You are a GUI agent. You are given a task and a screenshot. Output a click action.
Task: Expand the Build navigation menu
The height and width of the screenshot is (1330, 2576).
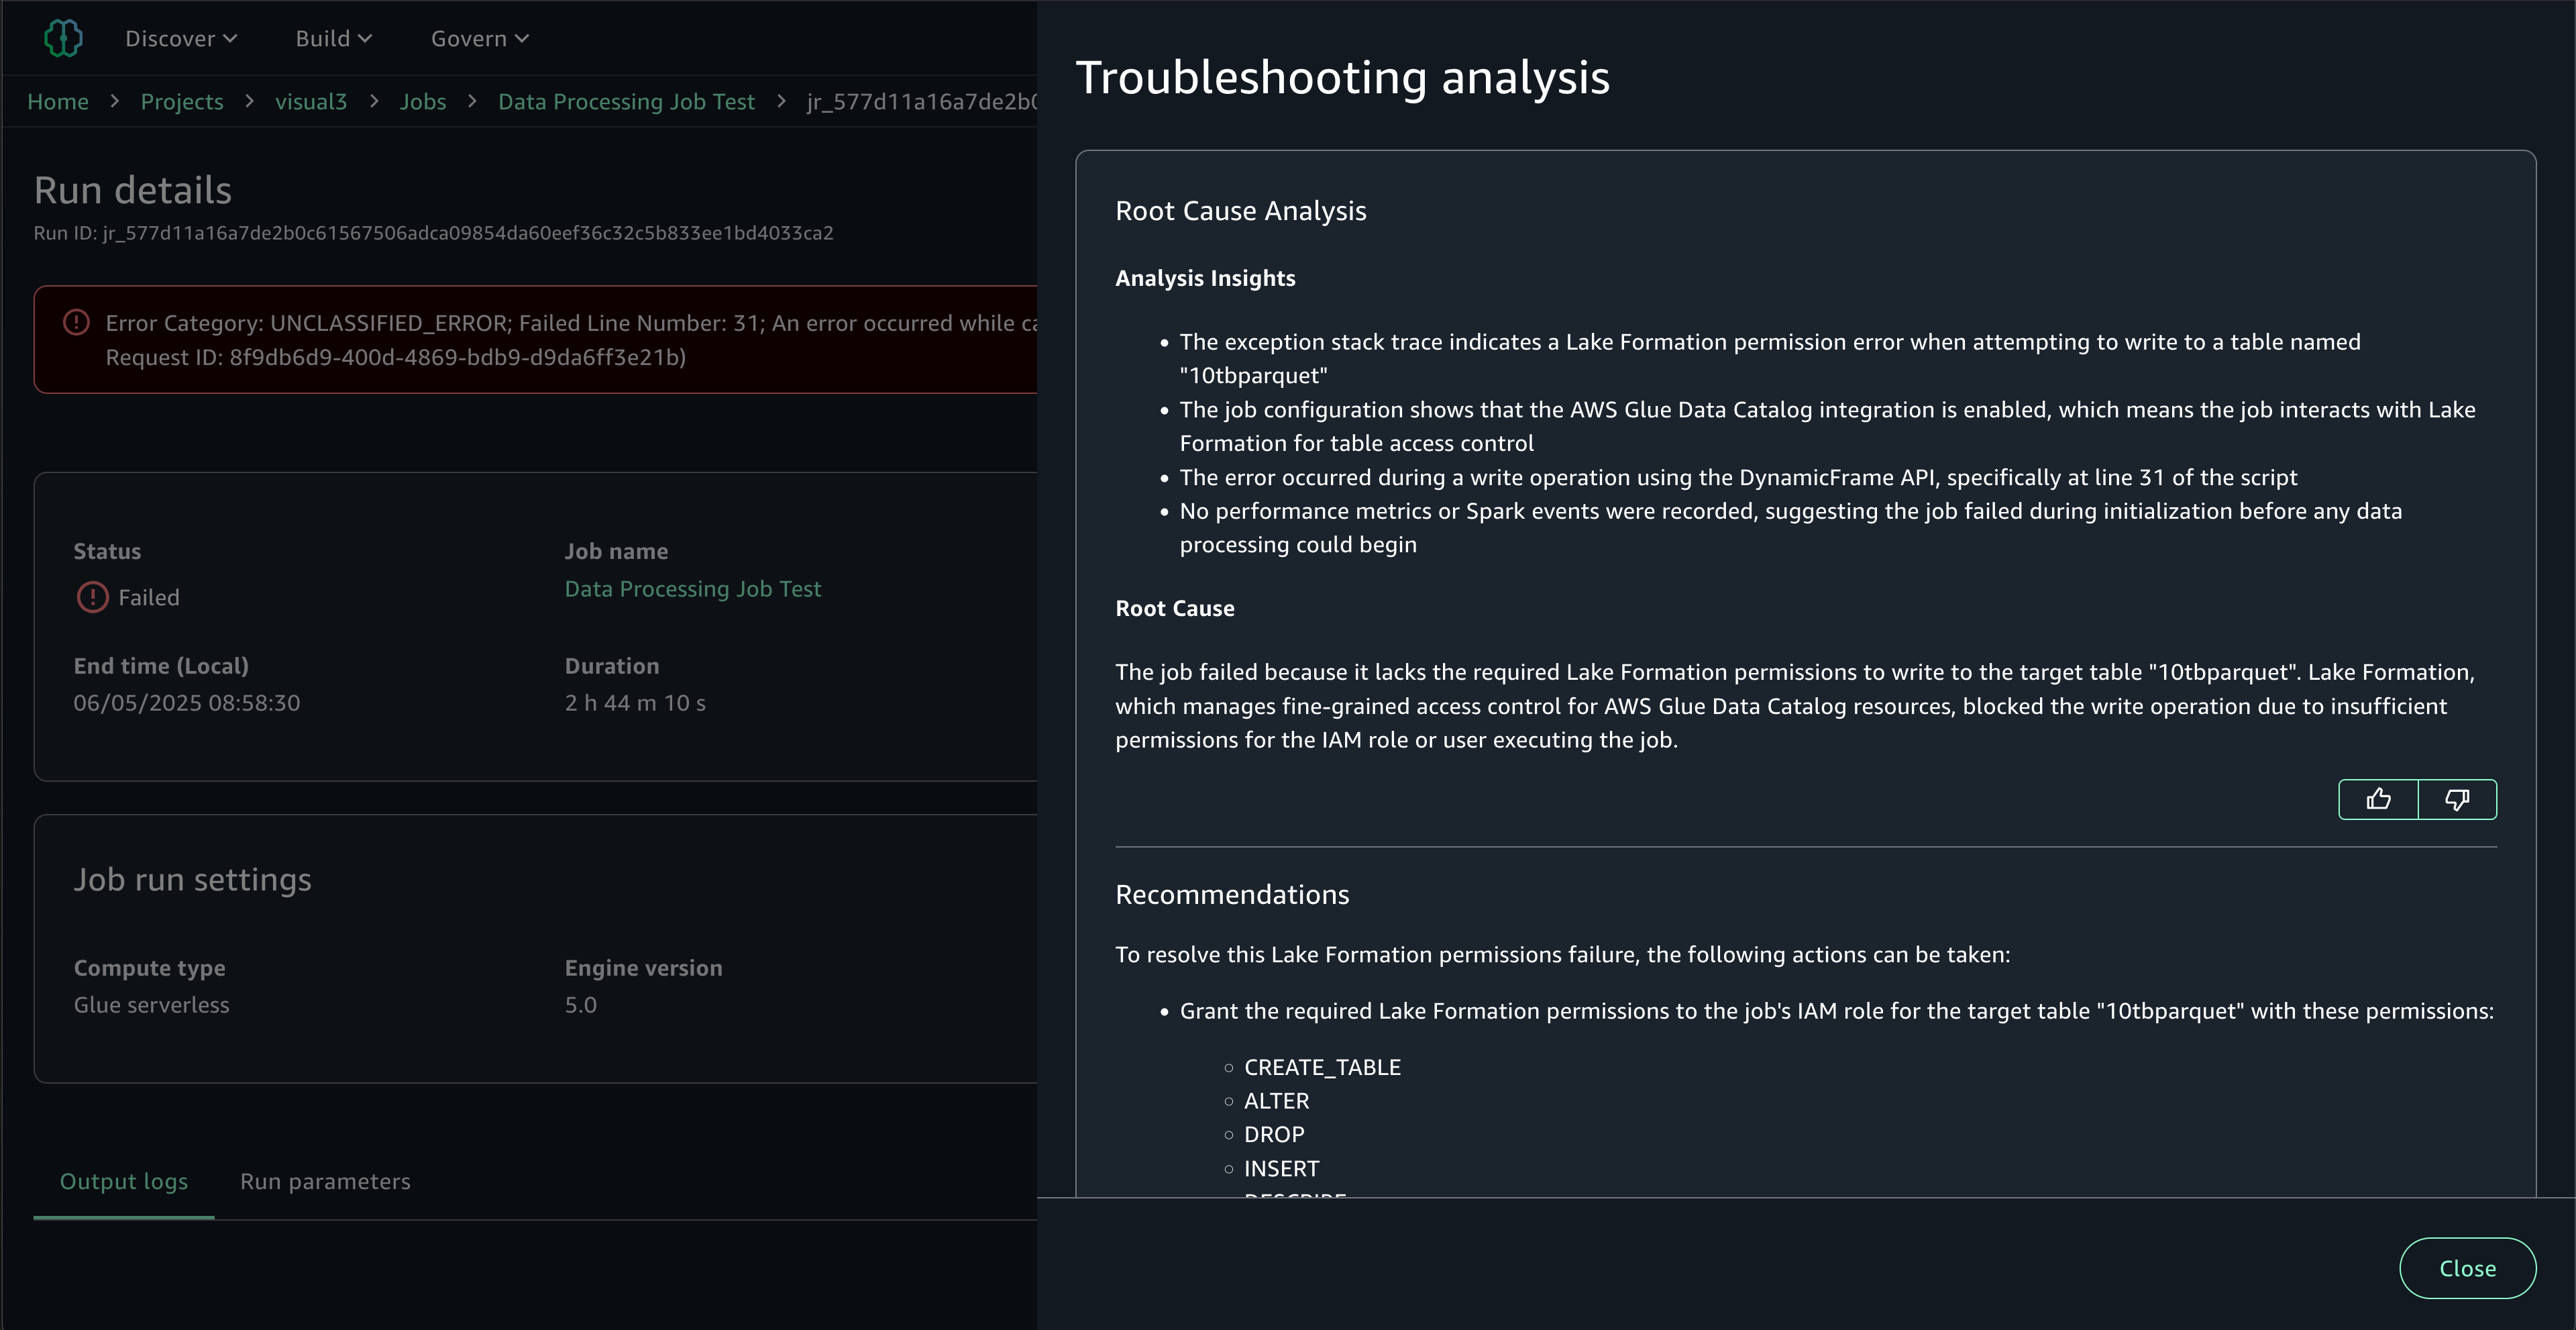pos(334,38)
